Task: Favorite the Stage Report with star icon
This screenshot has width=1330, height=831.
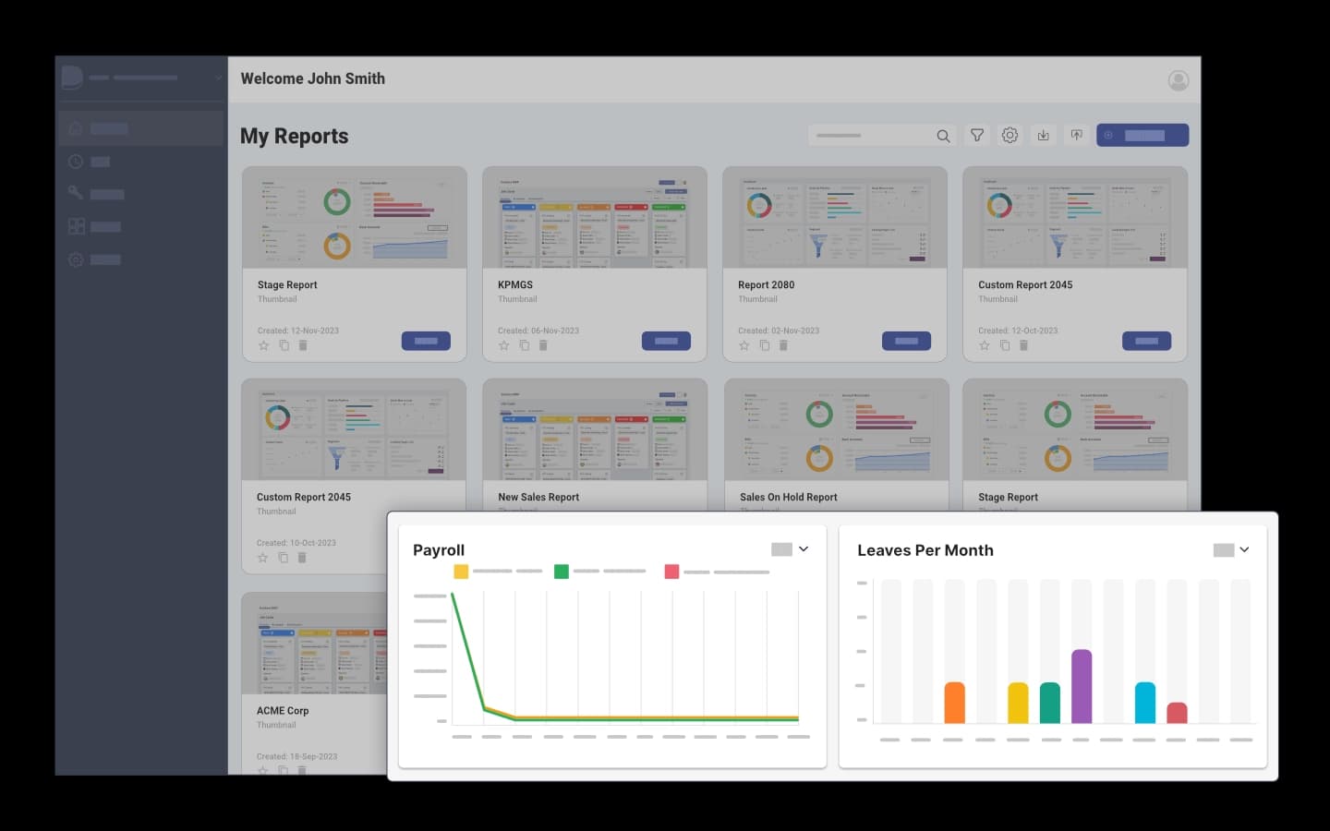Action: pos(263,345)
